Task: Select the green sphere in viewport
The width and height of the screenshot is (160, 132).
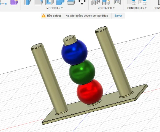Action: click(x=82, y=72)
